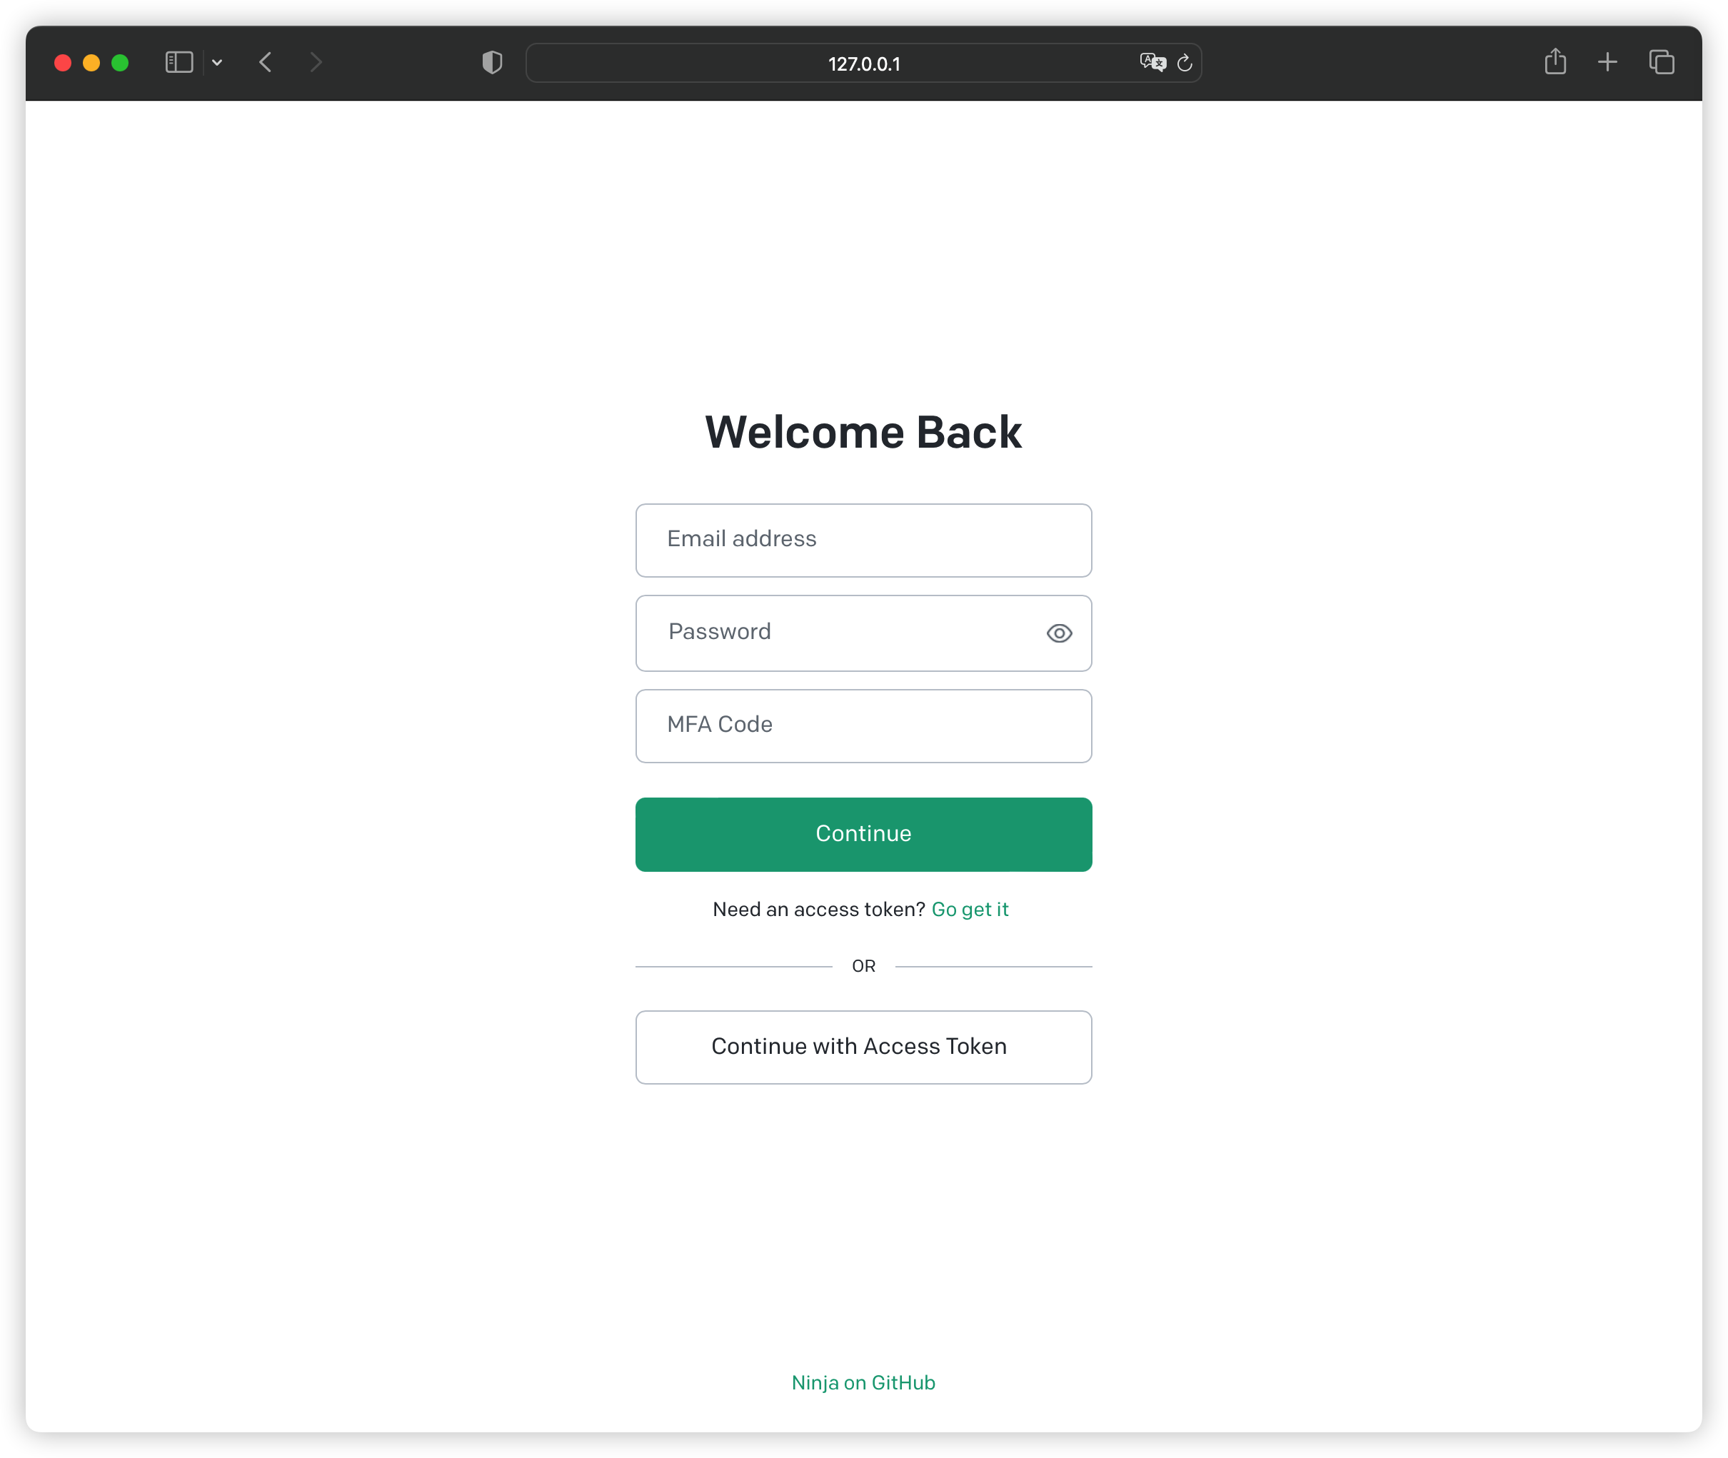Click the translate page icon
1728x1458 pixels.
tap(1152, 63)
